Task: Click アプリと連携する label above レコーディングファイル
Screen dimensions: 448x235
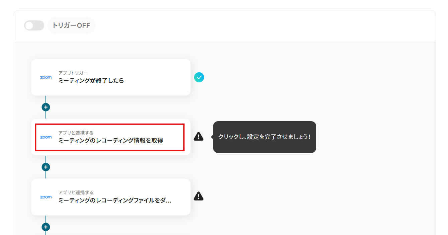Action: tap(76, 192)
